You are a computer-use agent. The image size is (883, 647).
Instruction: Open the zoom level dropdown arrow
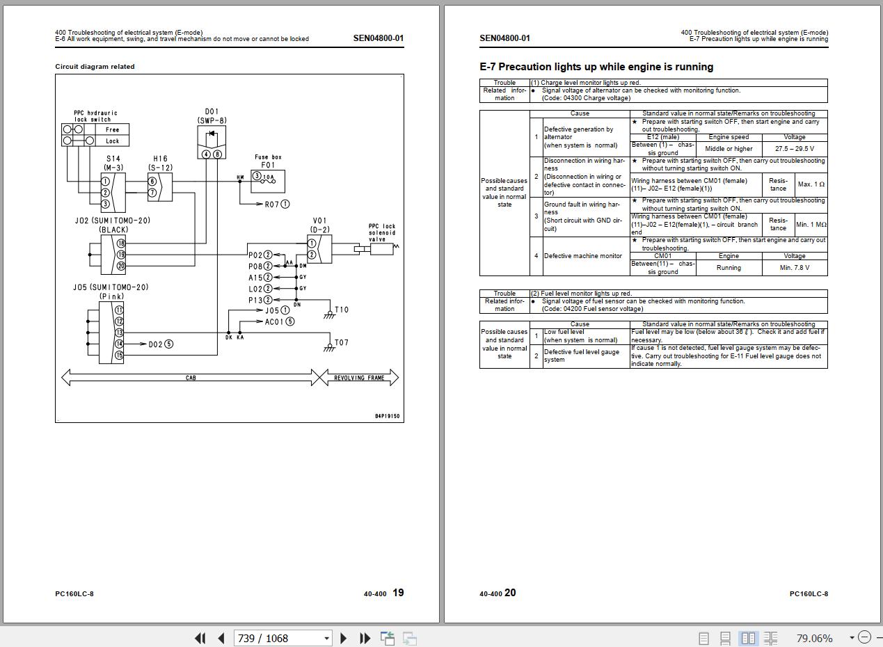(x=852, y=638)
